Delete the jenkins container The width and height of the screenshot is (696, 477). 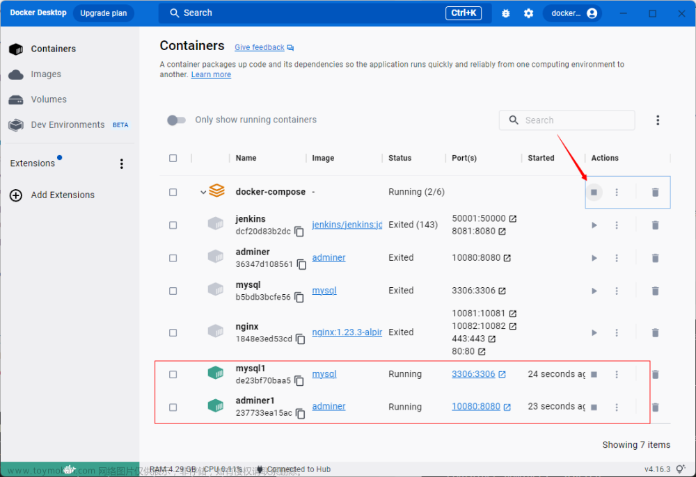coord(655,225)
